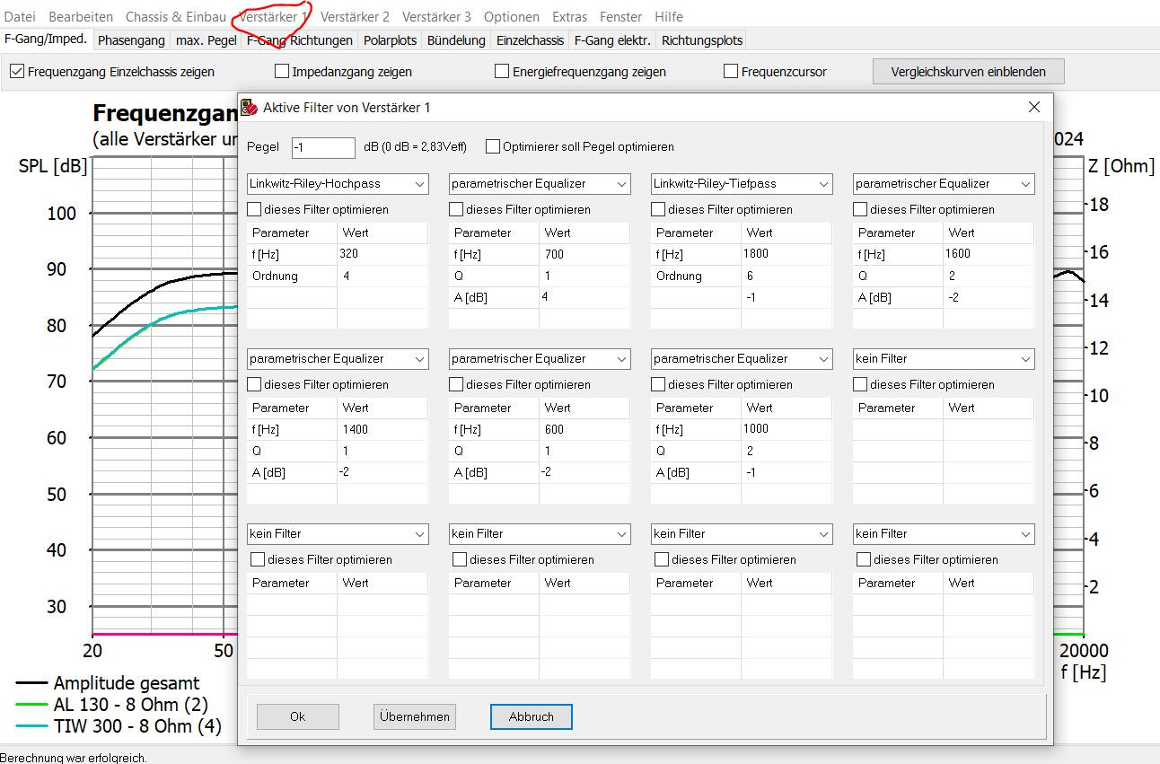Viewport: 1160px width, 764px height.
Task: Click the Pegel input field
Action: [x=323, y=147]
